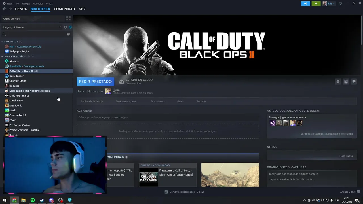Image resolution: width=363 pixels, height=204 pixels.
Task: Open the Productos menu
Action: pos(38,3)
